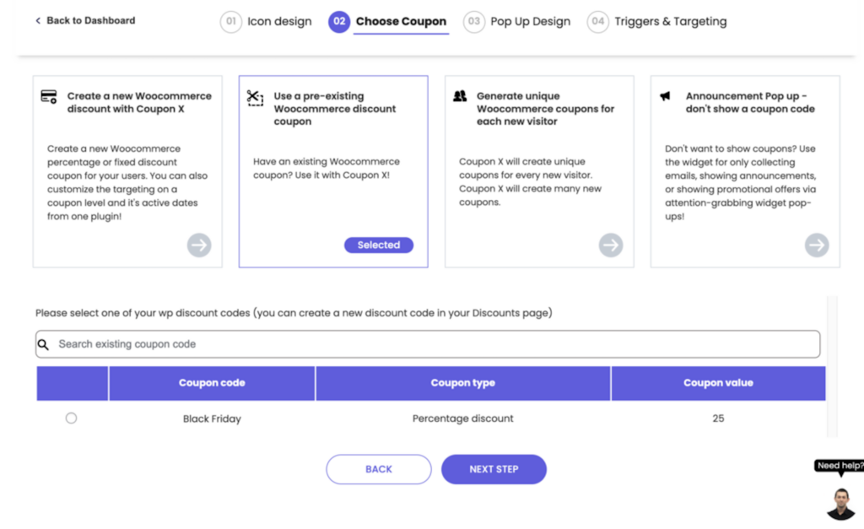
Task: Go to step 01 Icon design
Action: [x=266, y=22]
